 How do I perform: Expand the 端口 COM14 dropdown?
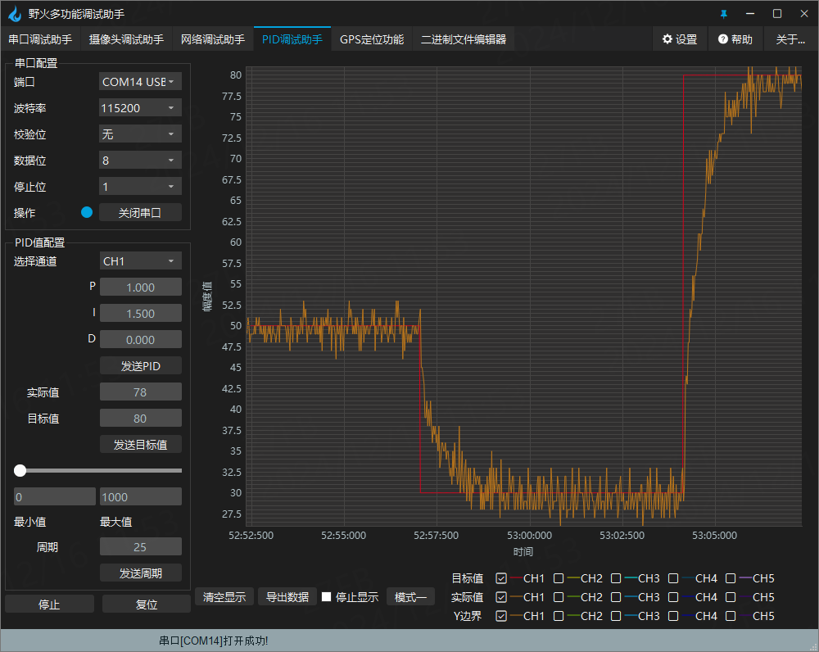(x=140, y=82)
